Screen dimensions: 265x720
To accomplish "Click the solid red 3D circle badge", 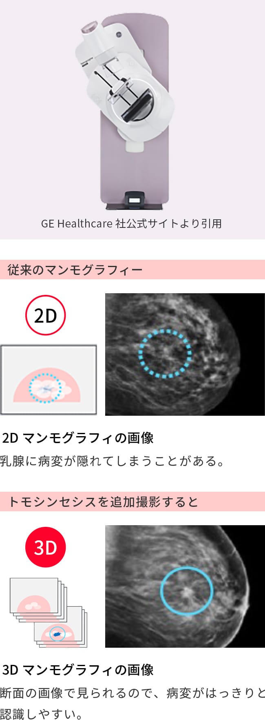I will tap(45, 547).
